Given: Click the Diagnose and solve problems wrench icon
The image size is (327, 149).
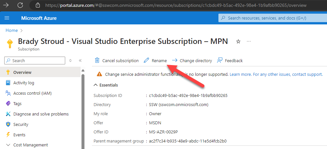Looking at the screenshot, I should 8,114.
